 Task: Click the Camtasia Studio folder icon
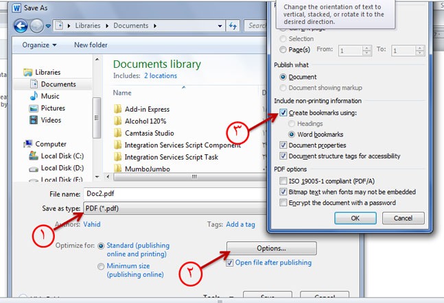(x=117, y=133)
